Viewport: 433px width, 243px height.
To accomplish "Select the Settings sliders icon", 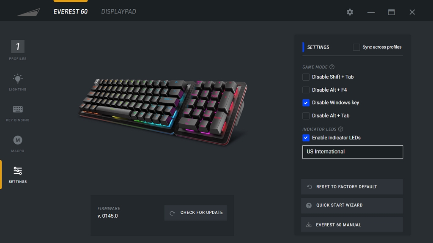I will tap(18, 171).
